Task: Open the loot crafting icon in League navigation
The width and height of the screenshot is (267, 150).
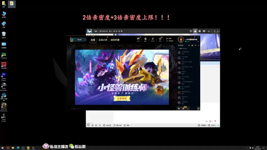Action: tap(153, 39)
